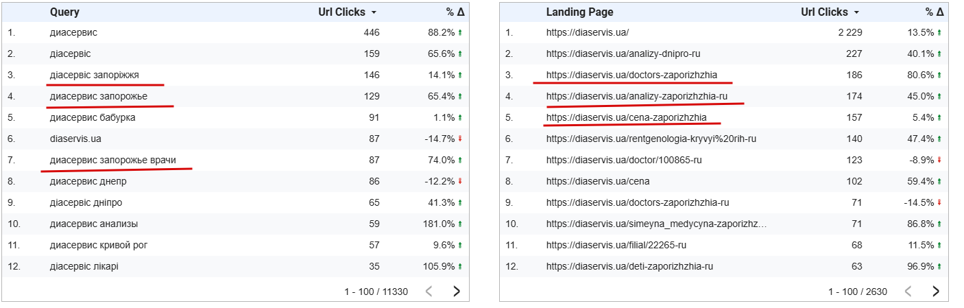Screen dimensions: 964x308
Task: Sort Landing Page table by Url Clicks arrow
Action: click(x=856, y=12)
